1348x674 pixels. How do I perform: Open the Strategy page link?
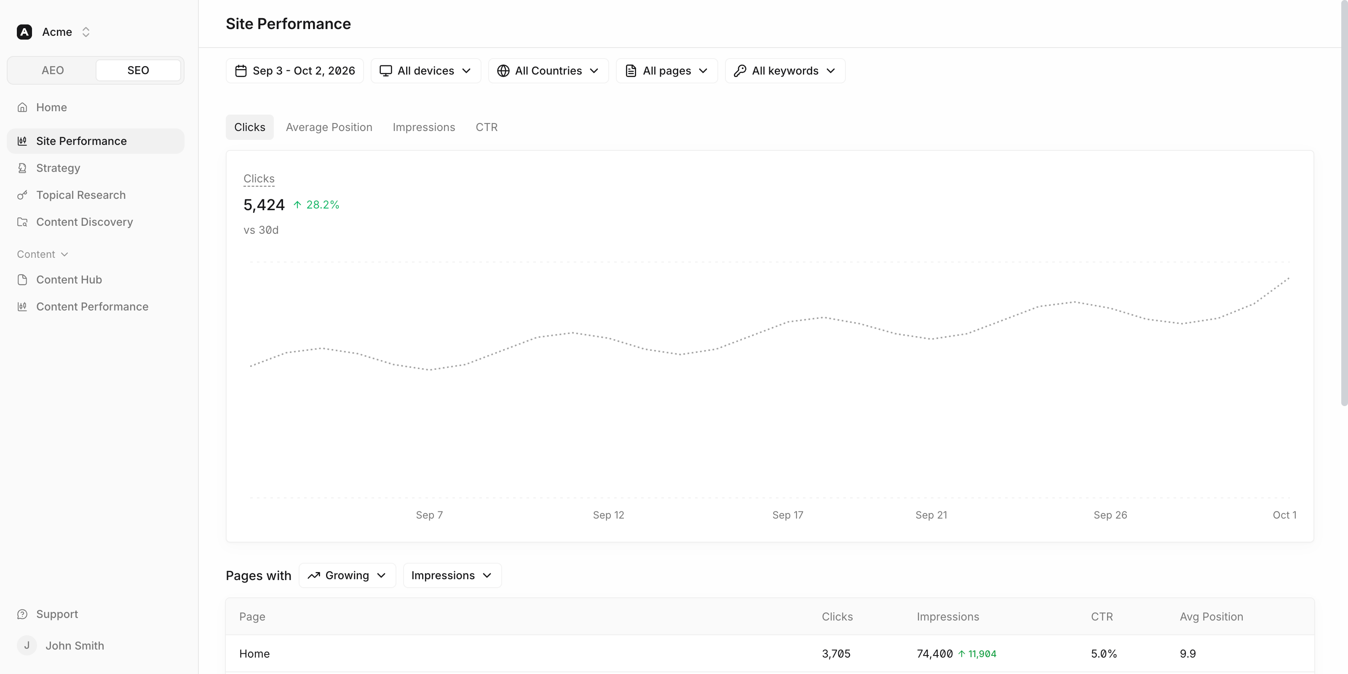(95, 168)
